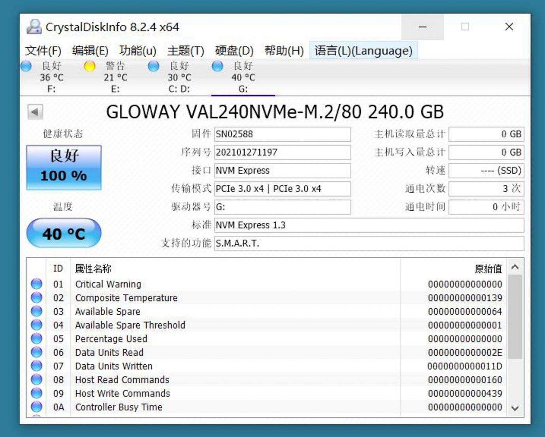Click the status orb beside Controller Busy Time
Image resolution: width=545 pixels, height=437 pixels.
[37, 407]
